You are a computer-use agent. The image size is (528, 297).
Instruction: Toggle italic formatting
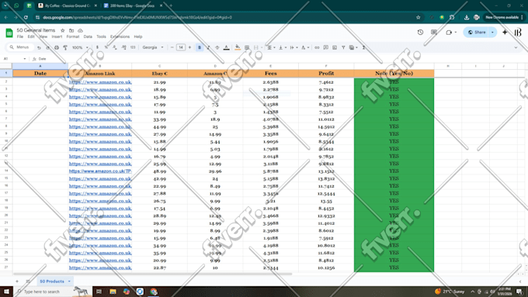point(208,47)
